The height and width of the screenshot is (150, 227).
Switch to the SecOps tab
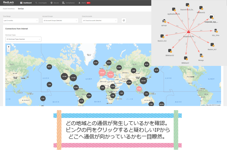click(x=21, y=9)
